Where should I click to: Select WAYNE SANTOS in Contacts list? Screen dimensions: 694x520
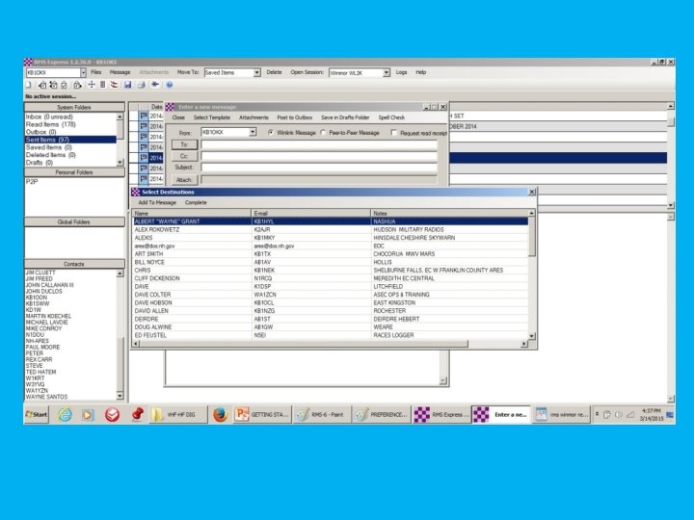pos(46,397)
